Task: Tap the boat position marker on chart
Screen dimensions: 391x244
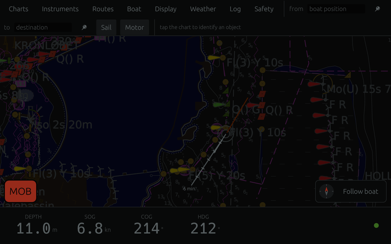Action: (226, 134)
